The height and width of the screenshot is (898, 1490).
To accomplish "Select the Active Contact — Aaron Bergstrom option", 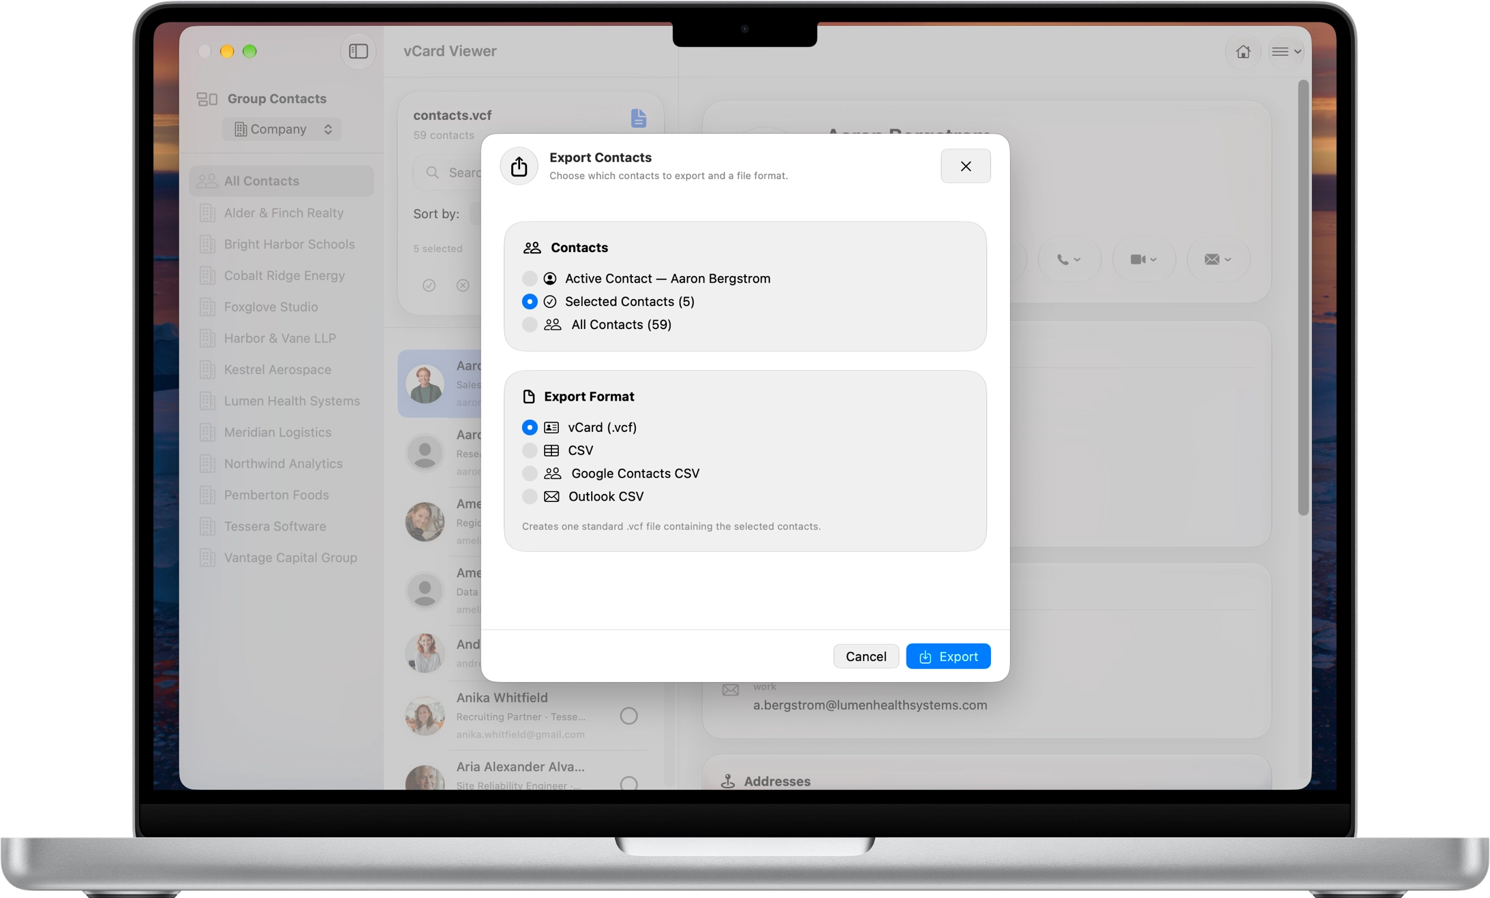I will point(646,278).
